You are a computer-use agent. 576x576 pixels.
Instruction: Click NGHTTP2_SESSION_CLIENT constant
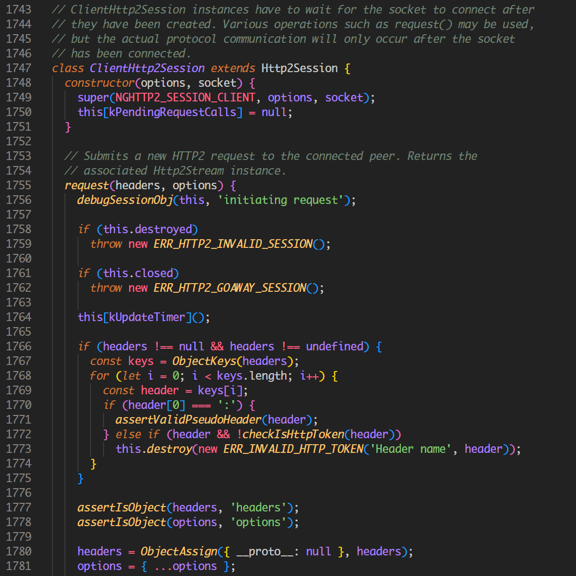tap(185, 98)
